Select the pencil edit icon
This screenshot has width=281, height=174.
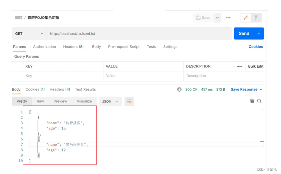coord(246,18)
